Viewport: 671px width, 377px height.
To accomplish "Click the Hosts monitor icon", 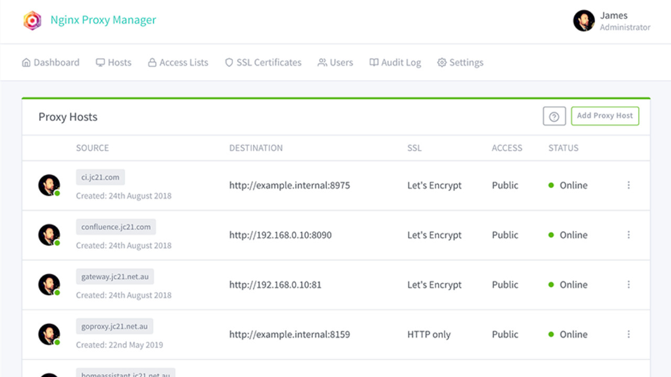I will click(100, 62).
